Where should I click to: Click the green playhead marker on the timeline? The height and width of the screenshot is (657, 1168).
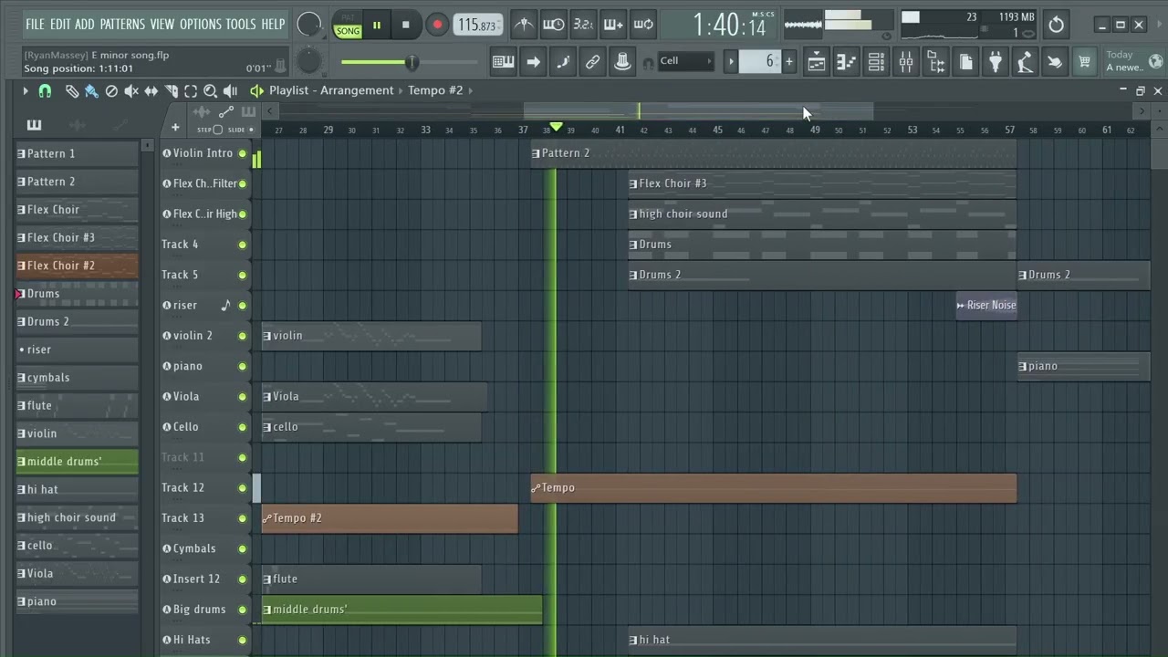click(556, 127)
